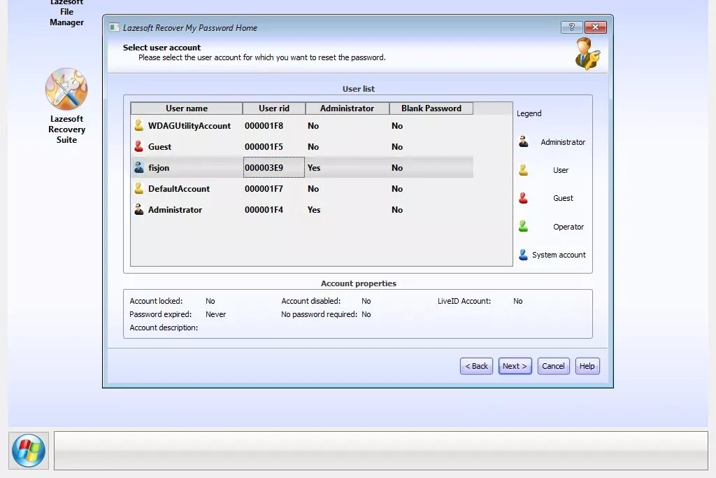Click the red Guest legend icon
The image size is (716, 478).
[523, 198]
